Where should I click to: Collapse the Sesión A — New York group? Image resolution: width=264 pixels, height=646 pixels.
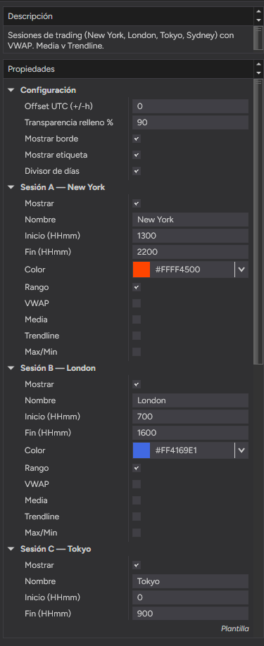point(11,187)
